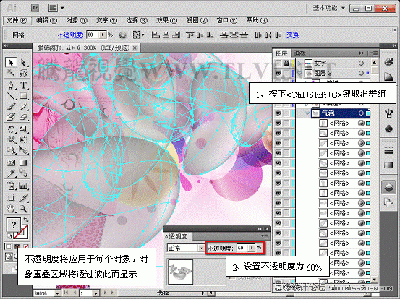Open the 300% zoom level dropdown
The height and width of the screenshot is (299, 400).
pyautogui.click(x=57, y=293)
